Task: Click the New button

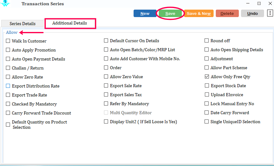Action: point(145,13)
